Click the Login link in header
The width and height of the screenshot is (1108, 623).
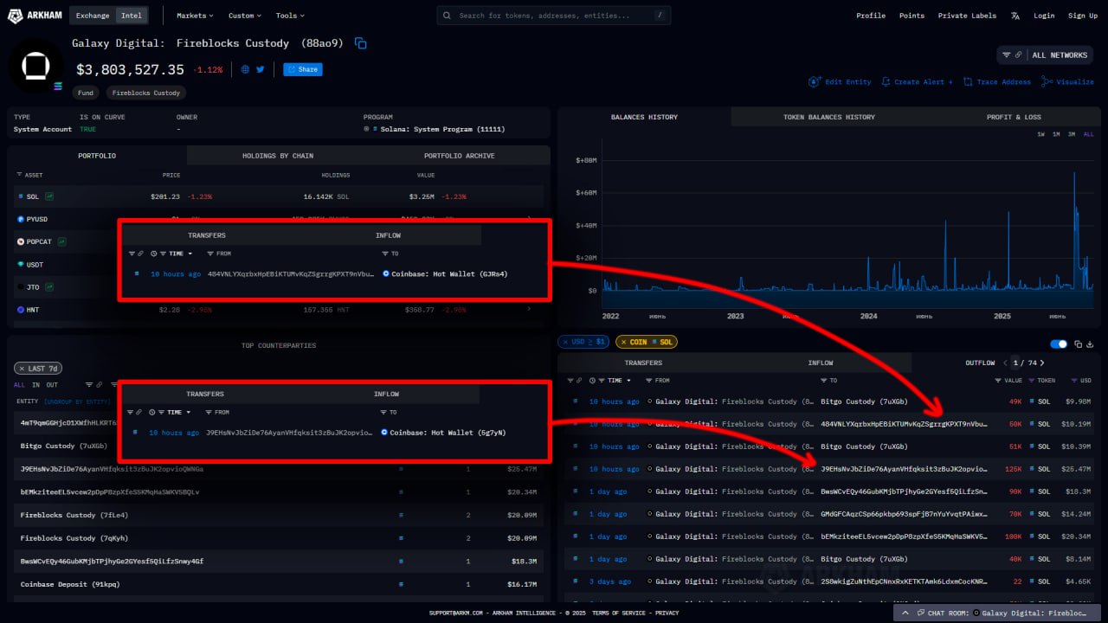[1044, 16]
